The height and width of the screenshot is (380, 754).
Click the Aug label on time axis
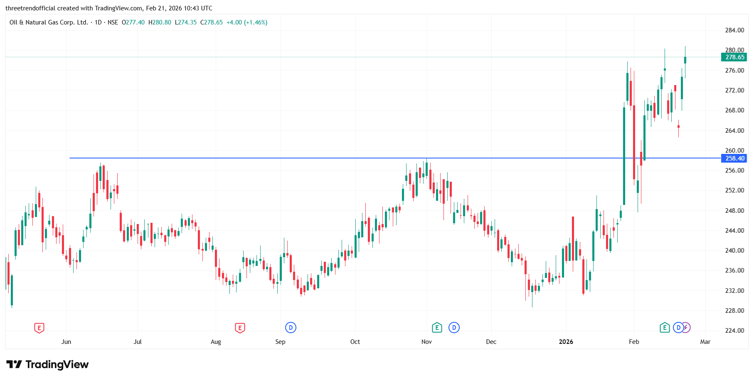216,342
